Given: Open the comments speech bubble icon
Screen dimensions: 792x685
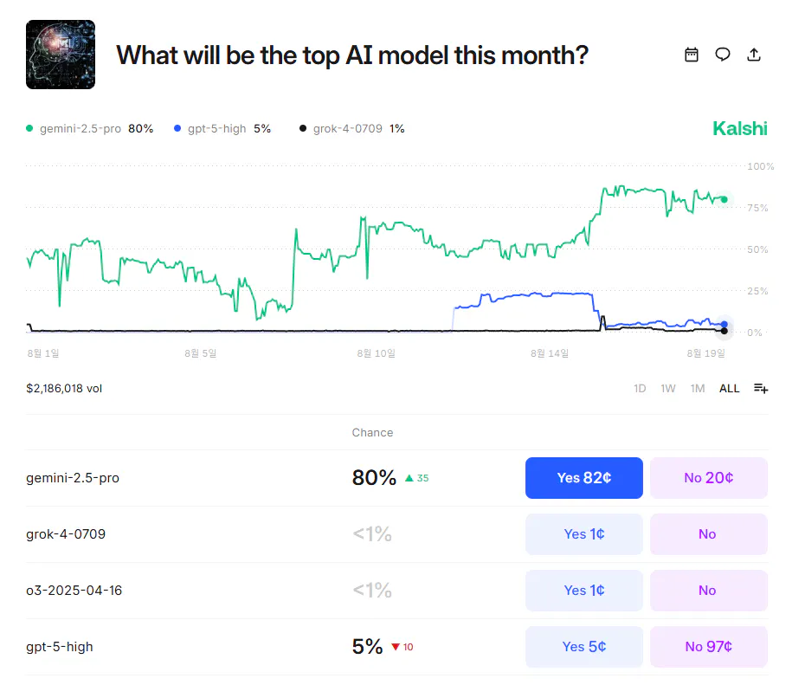Looking at the screenshot, I should [x=722, y=55].
